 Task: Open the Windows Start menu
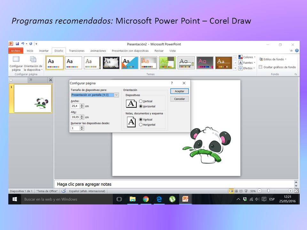point(15,199)
